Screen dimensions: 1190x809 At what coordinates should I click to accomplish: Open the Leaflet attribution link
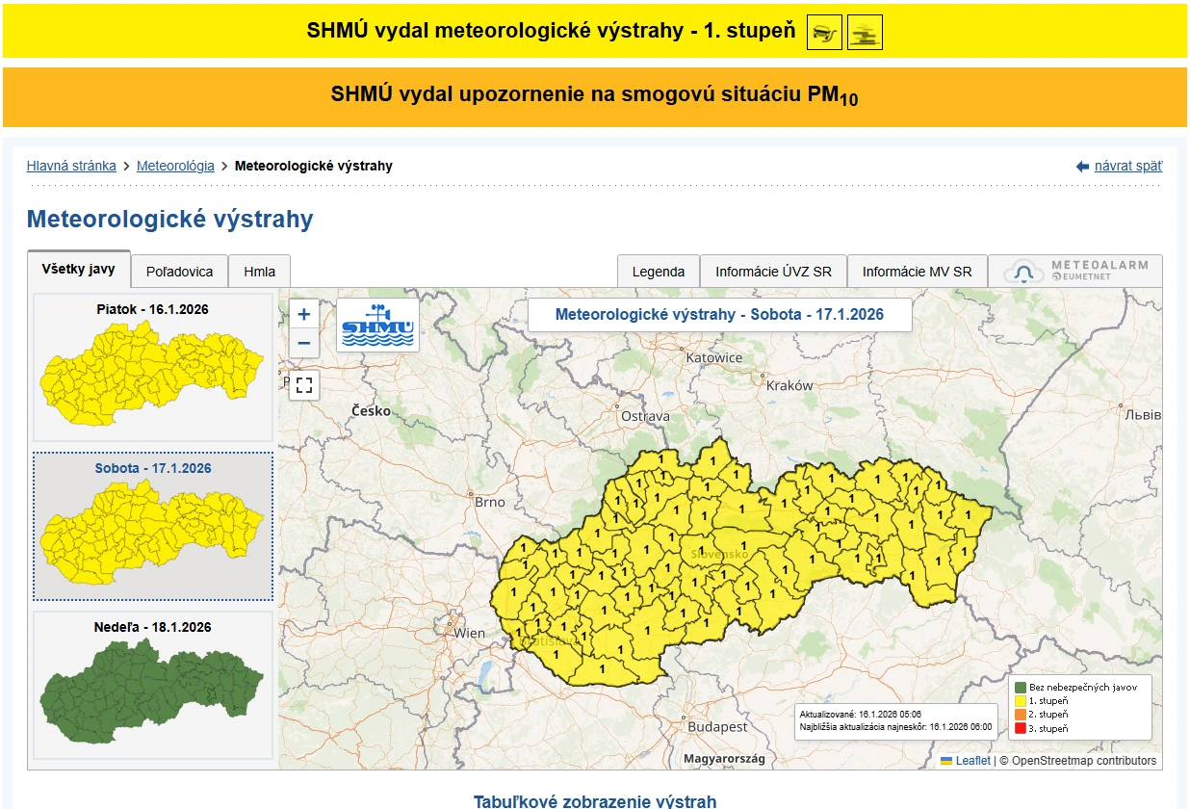(972, 761)
